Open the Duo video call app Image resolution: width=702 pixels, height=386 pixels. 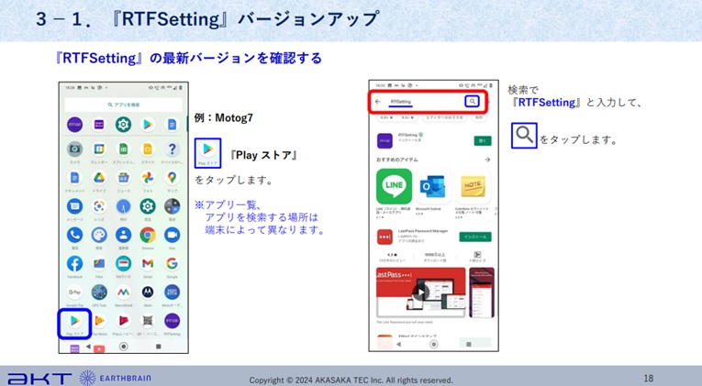172,235
